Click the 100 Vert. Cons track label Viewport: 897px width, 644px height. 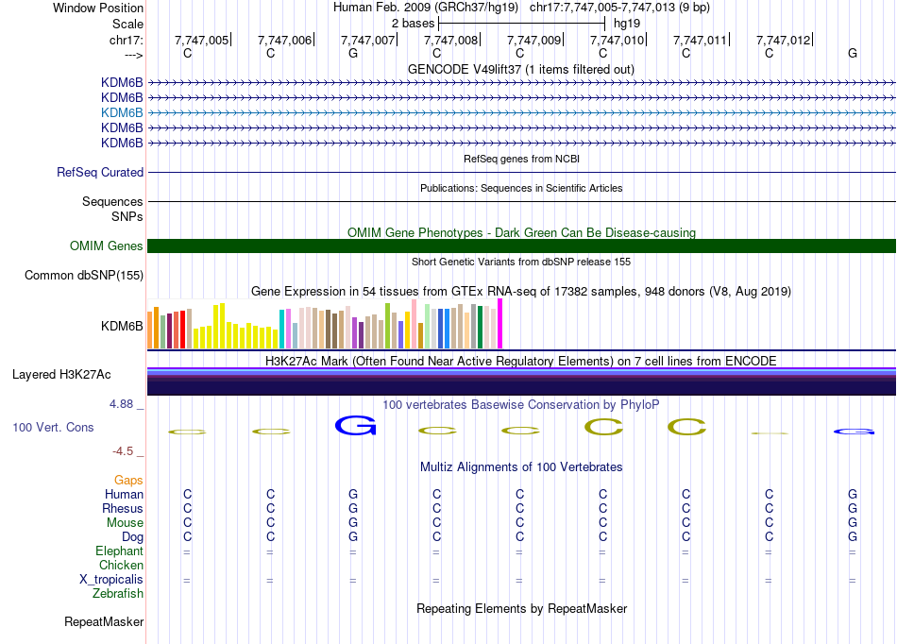click(x=53, y=427)
